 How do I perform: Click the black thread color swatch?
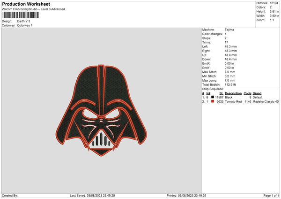[x=213, y=97]
